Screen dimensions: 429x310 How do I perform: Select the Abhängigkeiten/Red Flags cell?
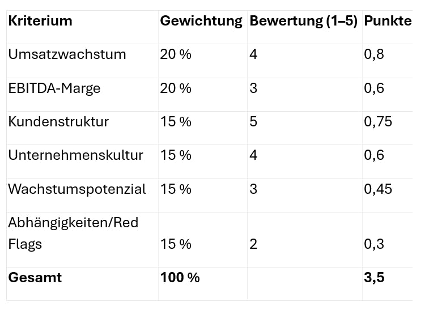[73, 233]
